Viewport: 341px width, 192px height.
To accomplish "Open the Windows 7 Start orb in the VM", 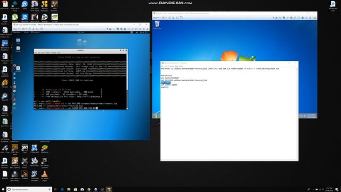I will [x=156, y=116].
